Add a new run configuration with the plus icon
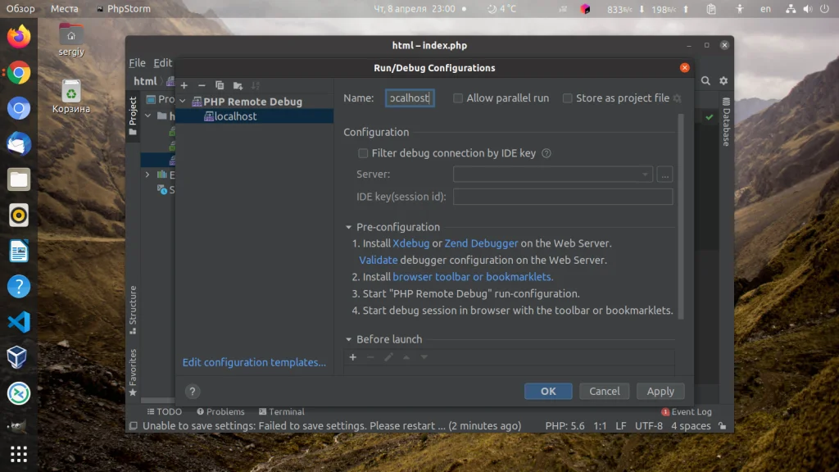 pos(184,84)
